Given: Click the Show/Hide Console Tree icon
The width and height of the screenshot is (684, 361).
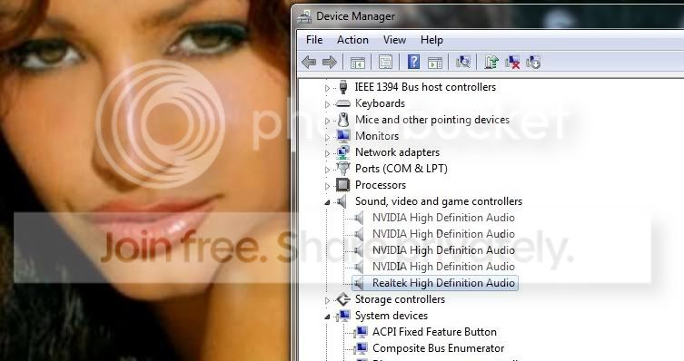Looking at the screenshot, I should pos(358,63).
